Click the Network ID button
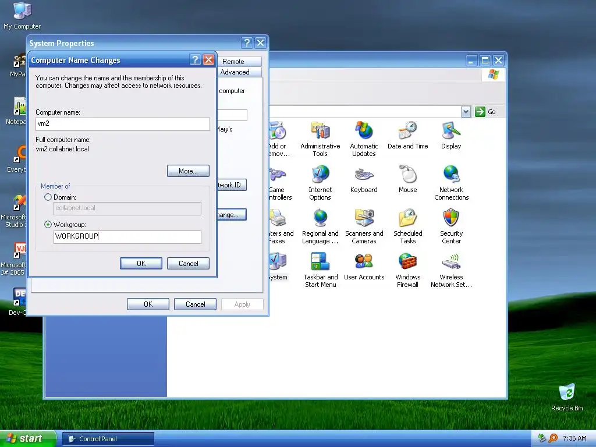596x447 pixels. point(232,185)
